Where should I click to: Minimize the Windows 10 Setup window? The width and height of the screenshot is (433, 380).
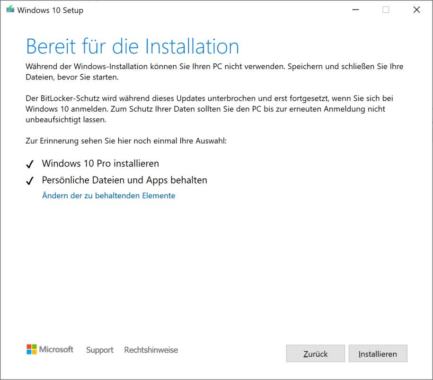click(355, 10)
